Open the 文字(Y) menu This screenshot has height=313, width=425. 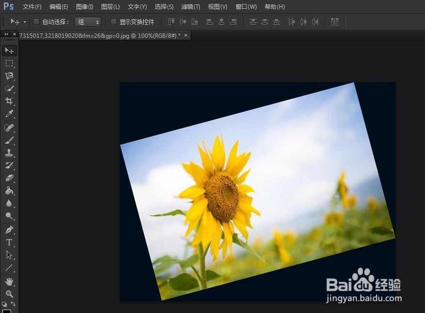[x=137, y=6]
